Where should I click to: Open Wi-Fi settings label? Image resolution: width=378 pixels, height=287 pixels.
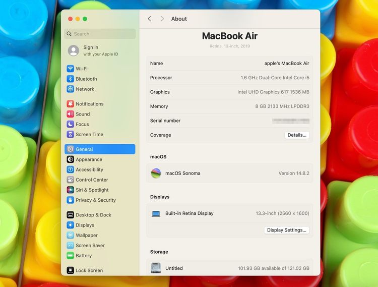pos(82,69)
